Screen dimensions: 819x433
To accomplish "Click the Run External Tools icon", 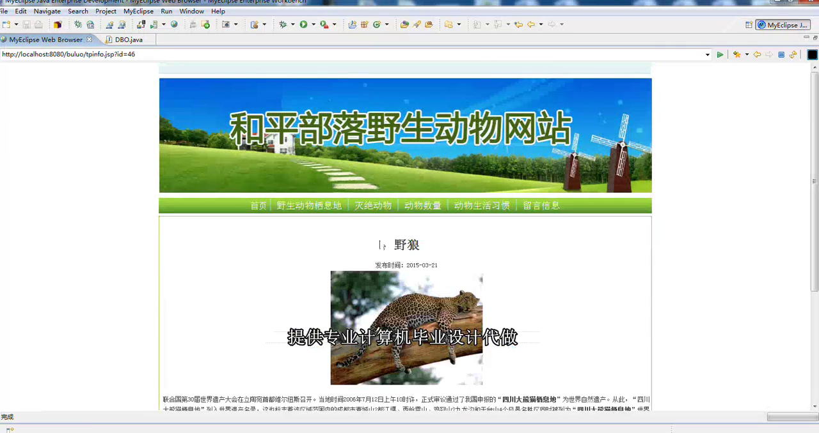I will point(324,24).
